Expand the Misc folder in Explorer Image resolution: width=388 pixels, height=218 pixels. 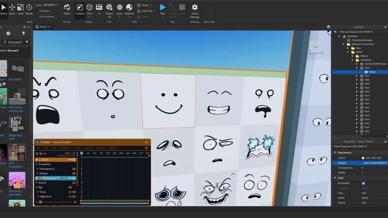(348, 48)
